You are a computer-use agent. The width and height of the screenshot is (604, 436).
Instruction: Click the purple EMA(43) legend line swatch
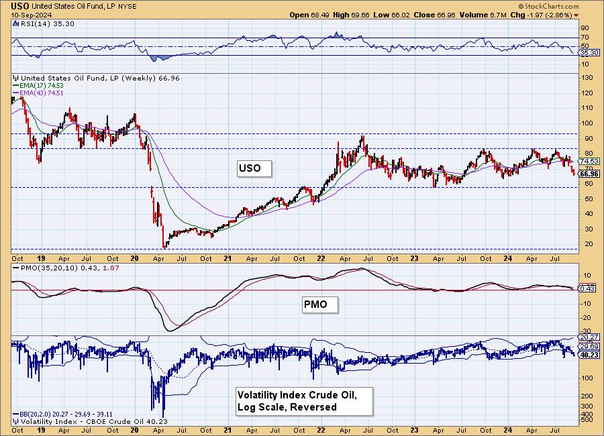coord(16,93)
